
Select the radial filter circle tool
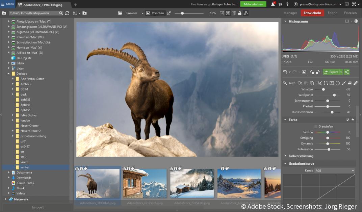(x=338, y=83)
